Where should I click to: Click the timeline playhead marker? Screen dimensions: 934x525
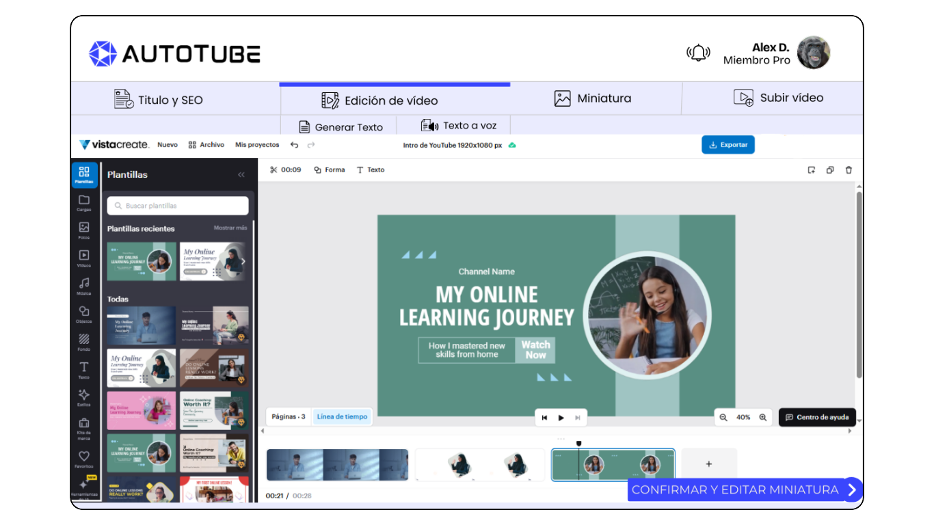point(578,444)
